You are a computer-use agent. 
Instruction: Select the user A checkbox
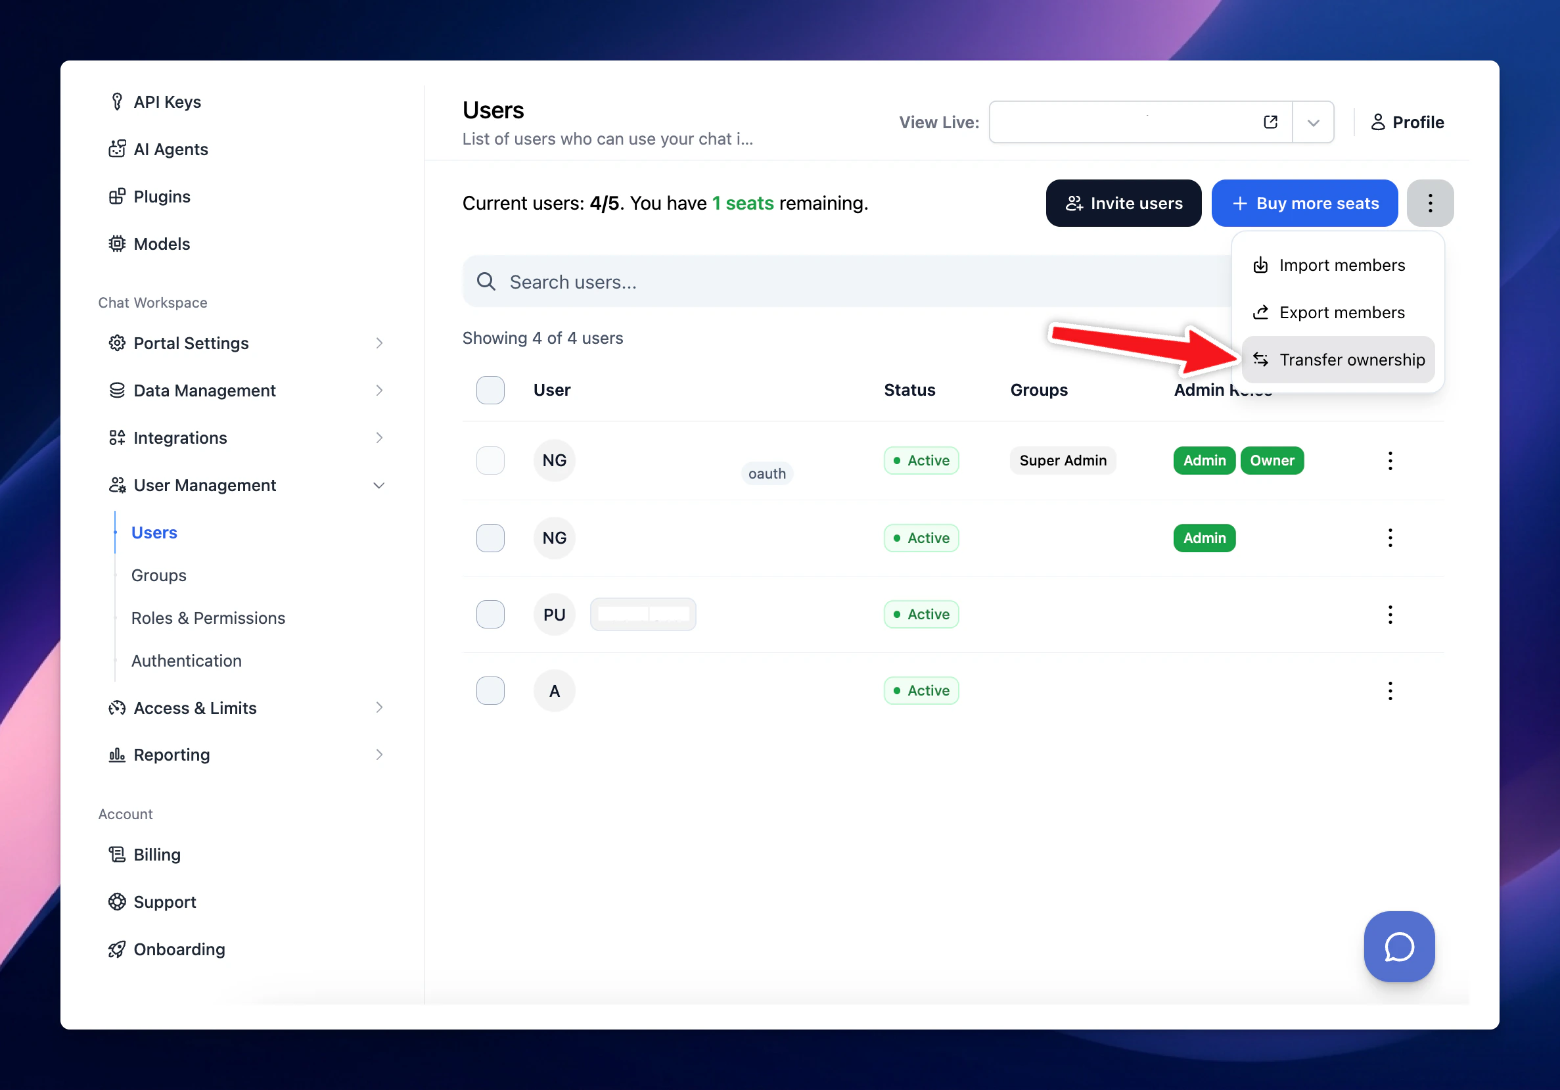pos(491,691)
